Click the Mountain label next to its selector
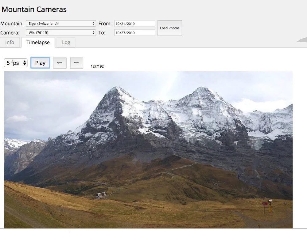Image resolution: width=307 pixels, height=233 pixels. point(12,24)
